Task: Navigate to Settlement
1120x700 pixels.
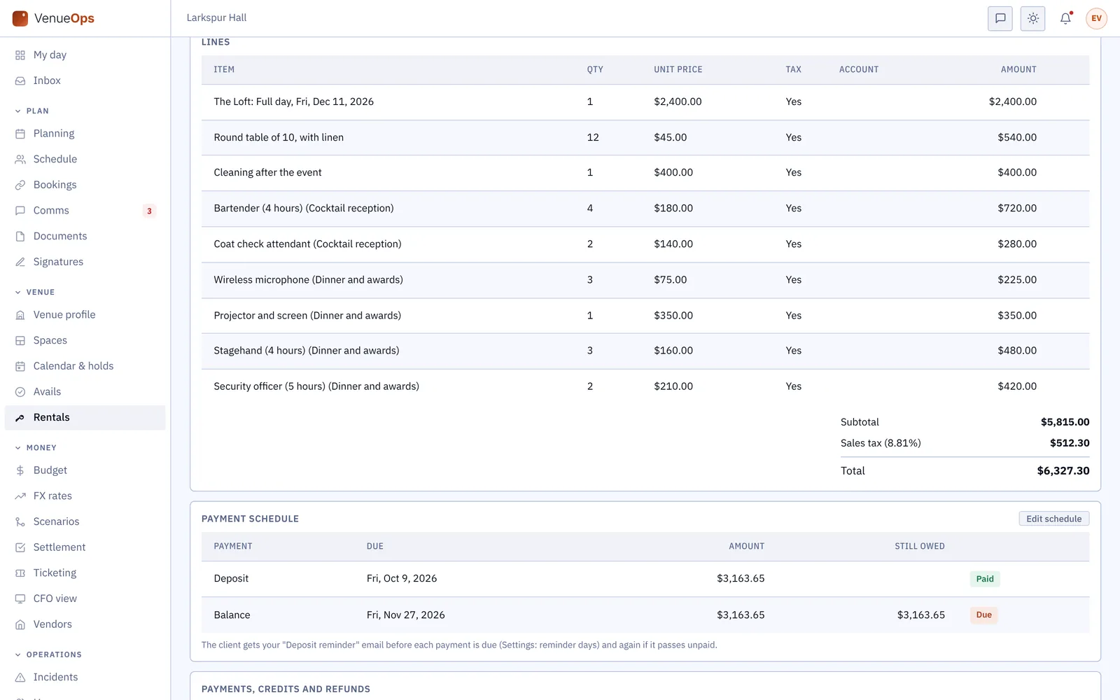Action: coord(85,547)
